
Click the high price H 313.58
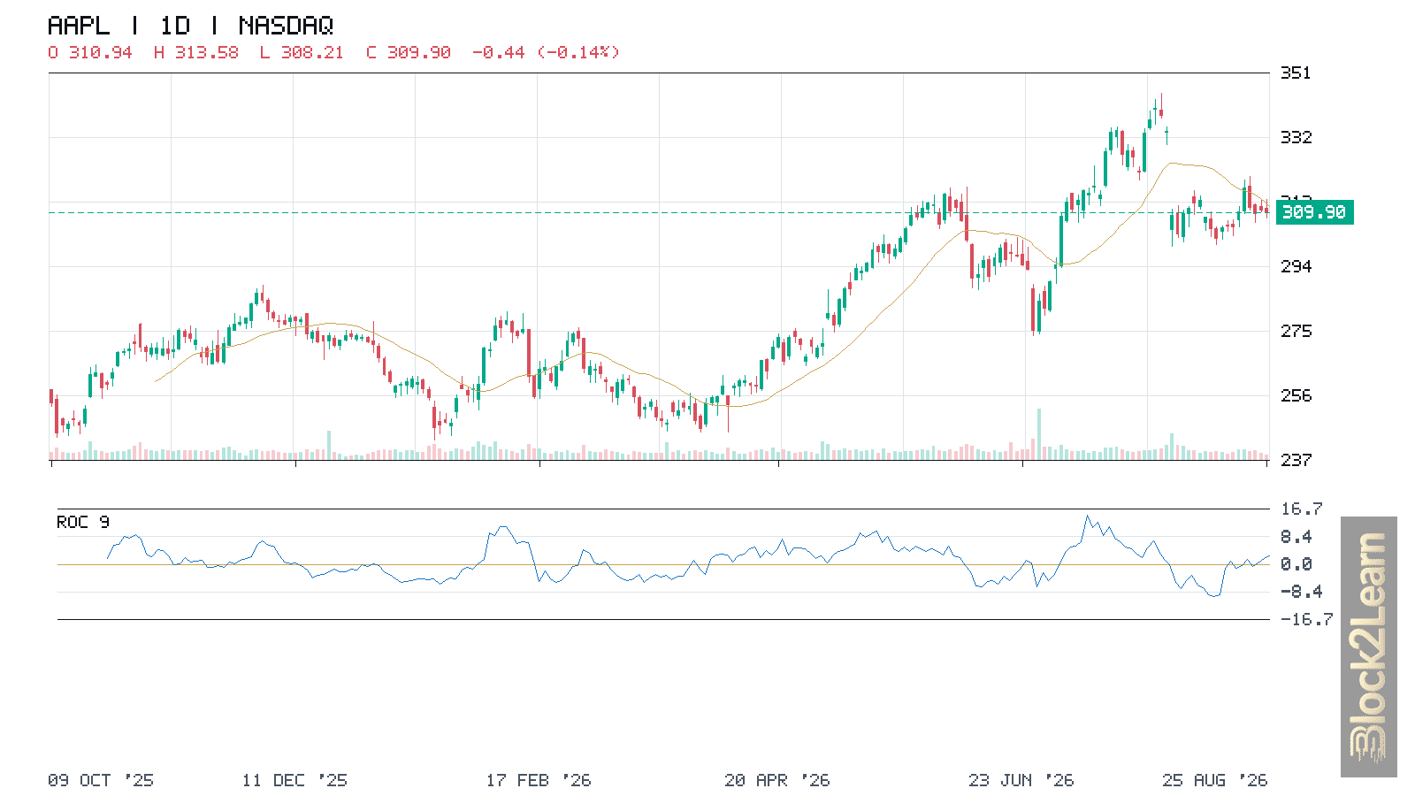196,52
